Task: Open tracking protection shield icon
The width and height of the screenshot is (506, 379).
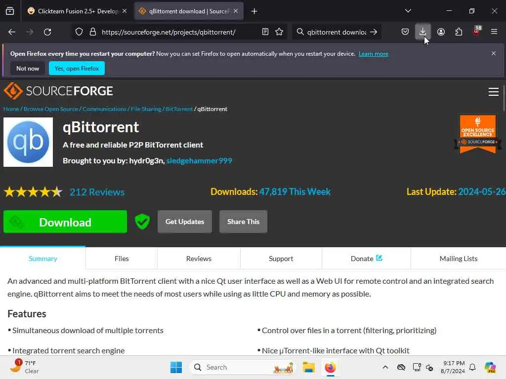Action: (79, 32)
